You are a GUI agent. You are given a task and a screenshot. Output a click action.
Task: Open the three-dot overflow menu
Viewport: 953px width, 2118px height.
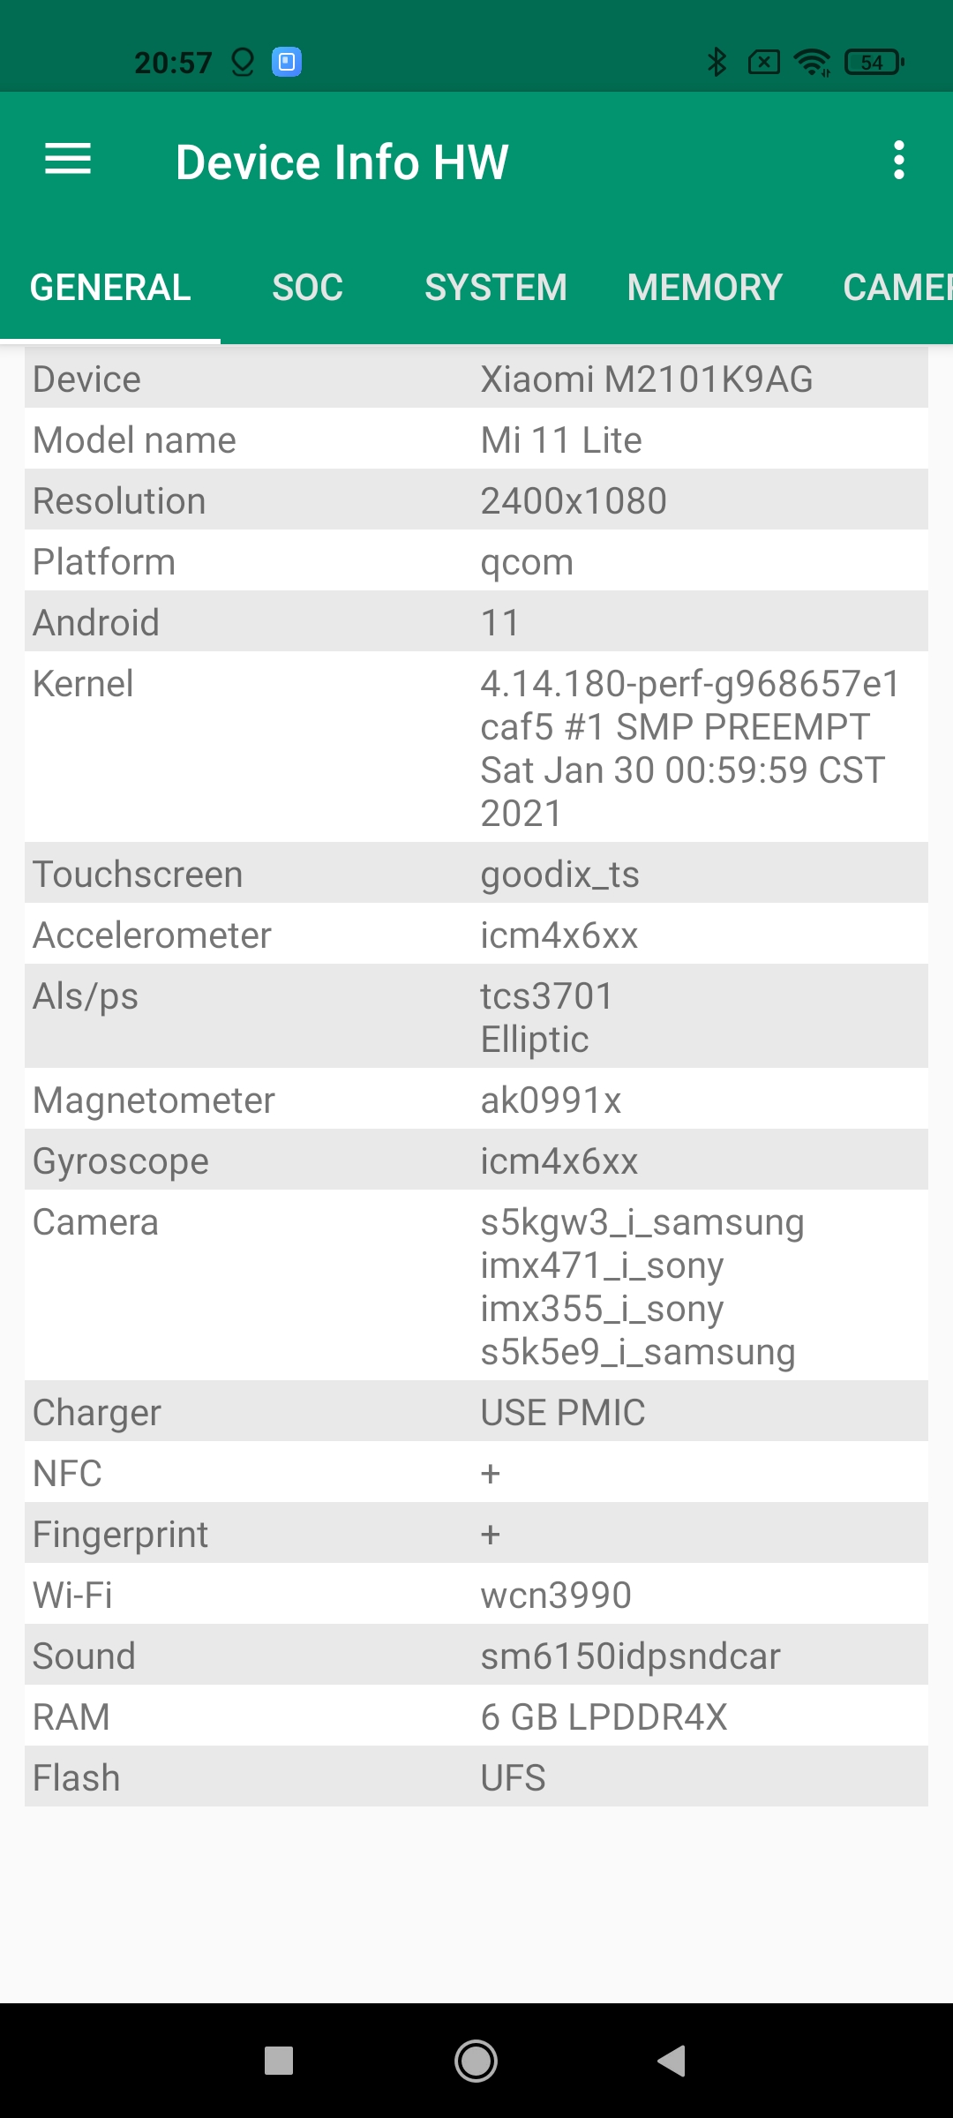898,160
